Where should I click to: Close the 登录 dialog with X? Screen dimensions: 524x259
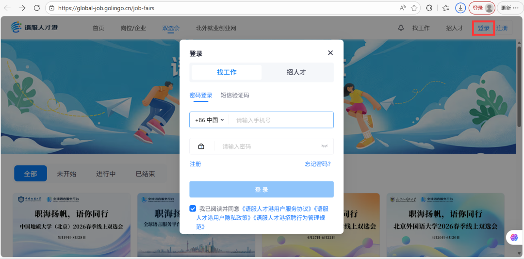point(330,53)
